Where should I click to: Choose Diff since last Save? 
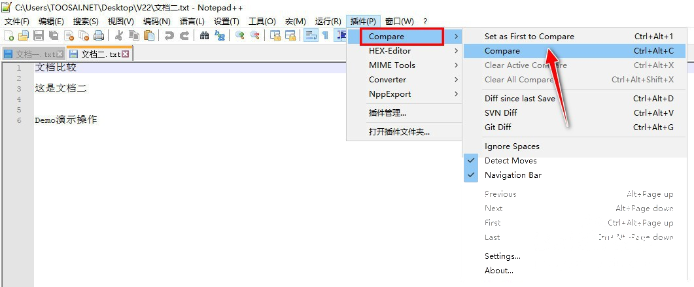[x=574, y=99]
